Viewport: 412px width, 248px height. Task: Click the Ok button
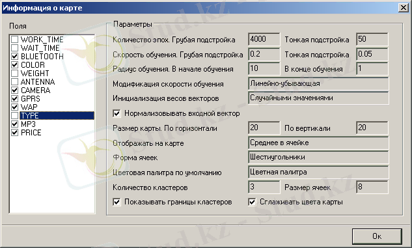pyautogui.click(x=377, y=236)
